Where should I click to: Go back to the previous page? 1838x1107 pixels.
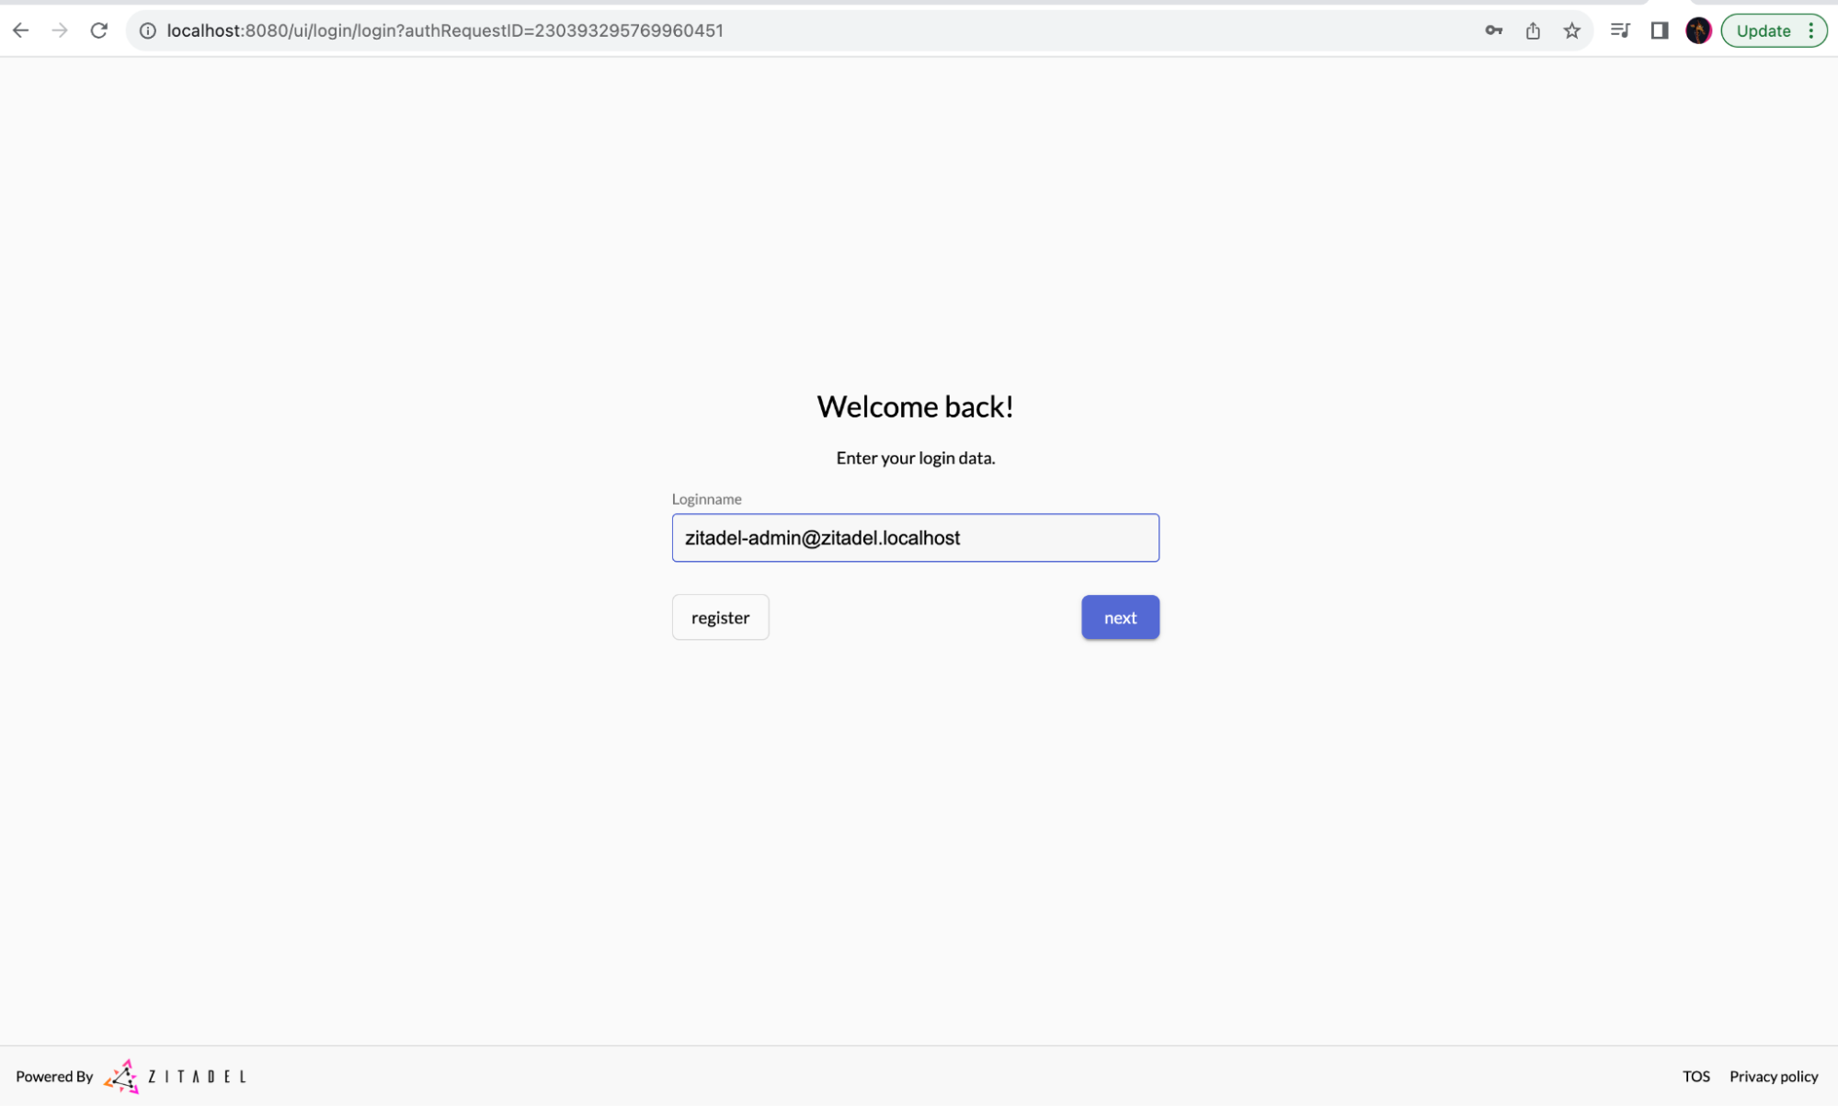pyautogui.click(x=21, y=30)
